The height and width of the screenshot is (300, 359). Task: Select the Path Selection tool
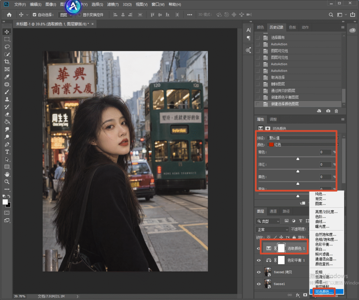7,159
